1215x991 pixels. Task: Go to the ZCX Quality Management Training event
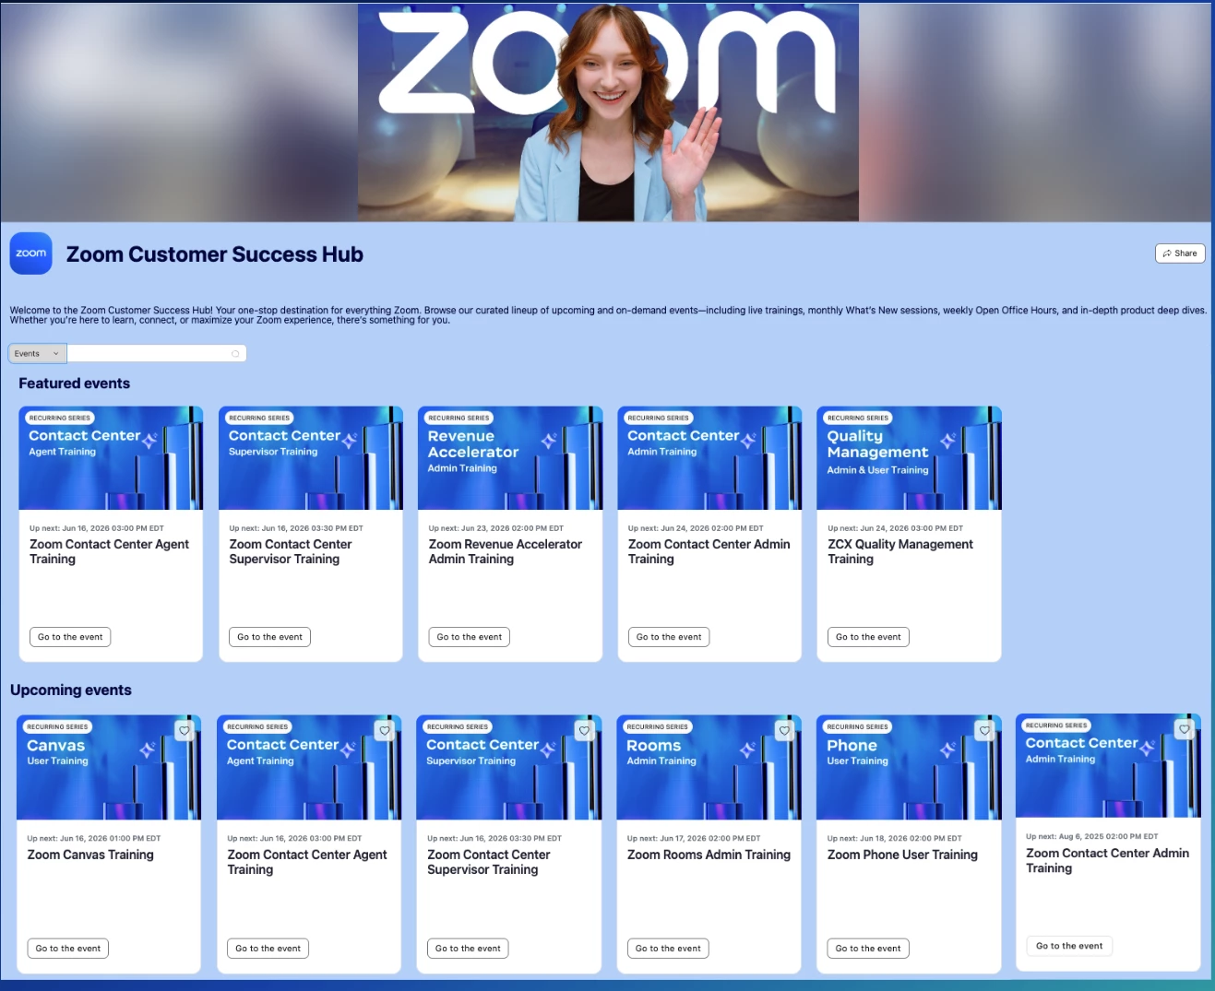868,637
